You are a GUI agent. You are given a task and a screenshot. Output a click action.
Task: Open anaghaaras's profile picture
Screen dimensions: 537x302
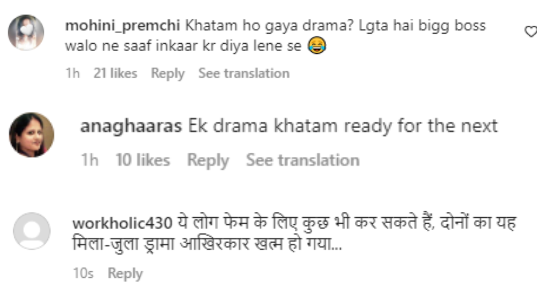tap(31, 135)
